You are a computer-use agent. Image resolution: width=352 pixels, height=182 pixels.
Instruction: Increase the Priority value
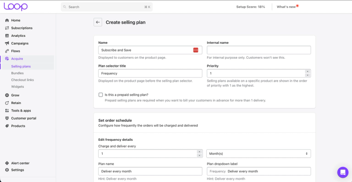coord(308,71)
